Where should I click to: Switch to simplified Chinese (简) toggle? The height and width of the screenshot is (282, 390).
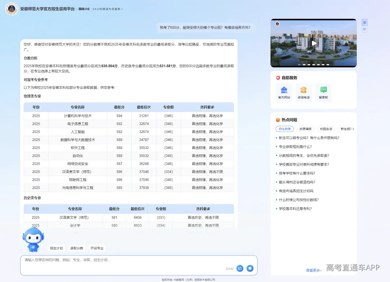(364, 22)
